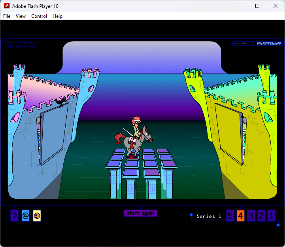Select level 3 in Series 1

(x=251, y=216)
